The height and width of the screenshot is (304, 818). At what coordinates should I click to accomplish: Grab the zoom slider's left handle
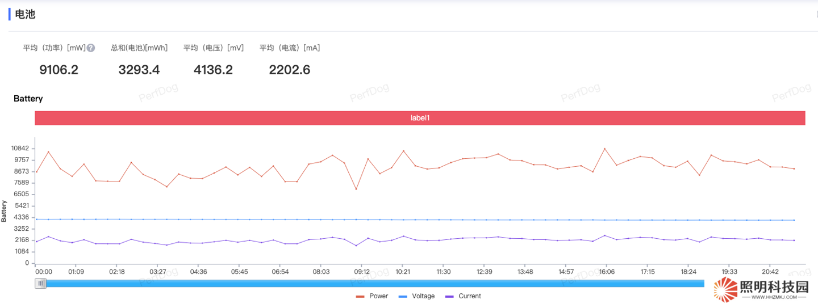[40, 284]
